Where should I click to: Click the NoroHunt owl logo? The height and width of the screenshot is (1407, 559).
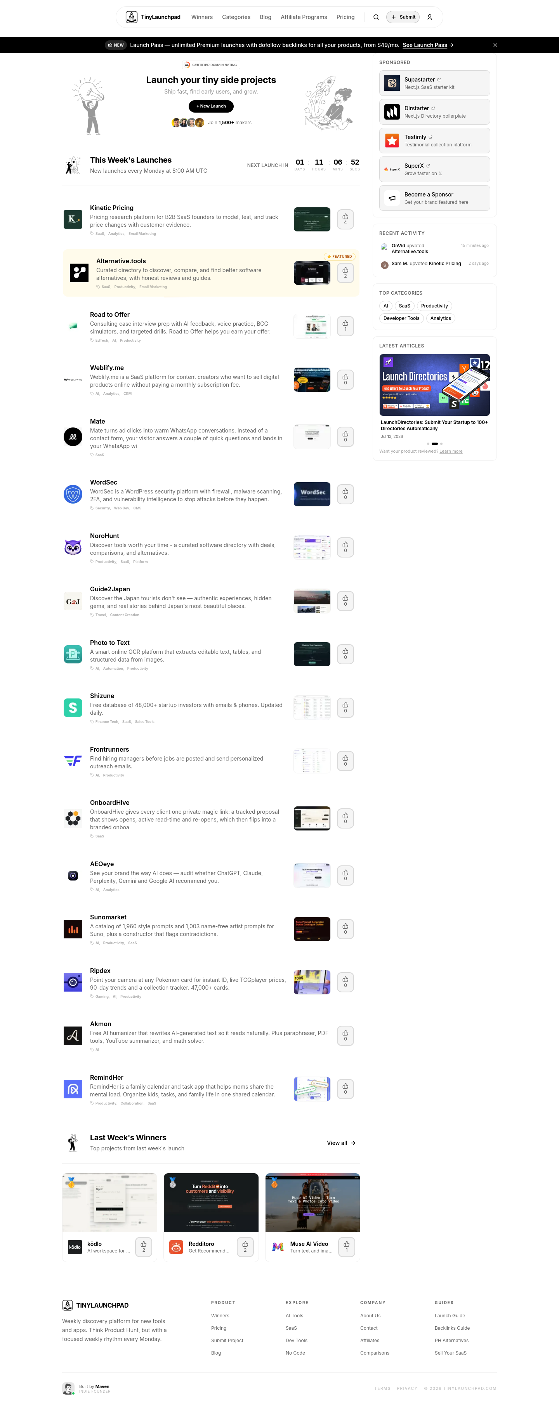73,547
